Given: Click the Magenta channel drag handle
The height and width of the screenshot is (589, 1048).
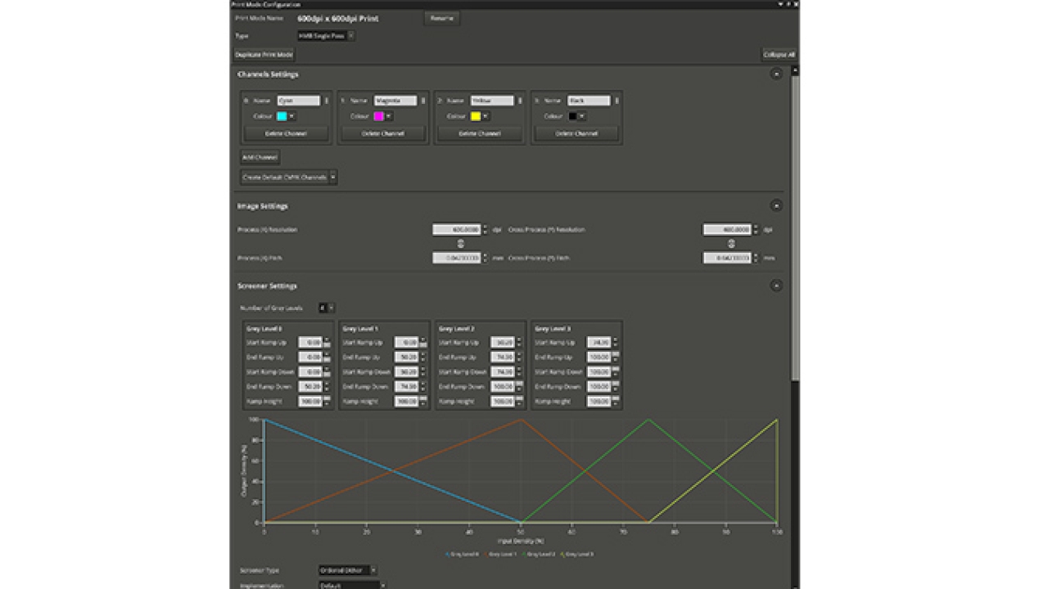Looking at the screenshot, I should pos(423,101).
